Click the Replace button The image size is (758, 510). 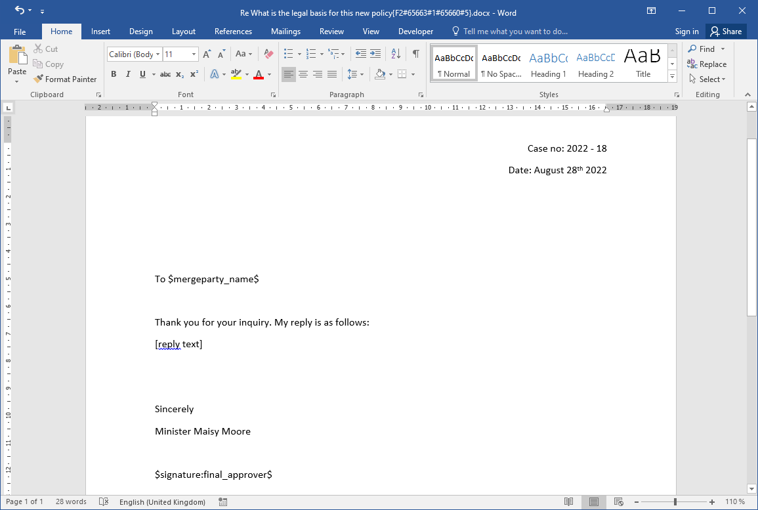[707, 64]
